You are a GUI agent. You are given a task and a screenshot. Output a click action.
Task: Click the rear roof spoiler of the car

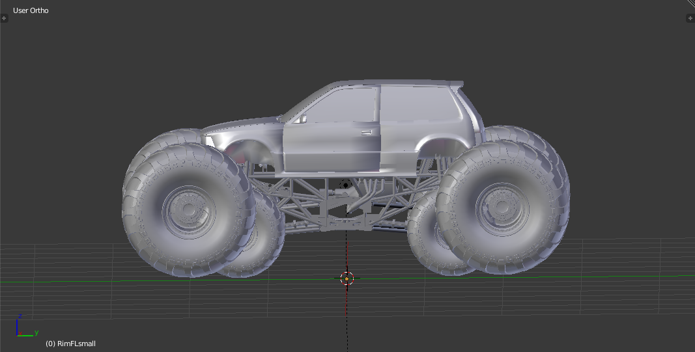[x=457, y=85]
